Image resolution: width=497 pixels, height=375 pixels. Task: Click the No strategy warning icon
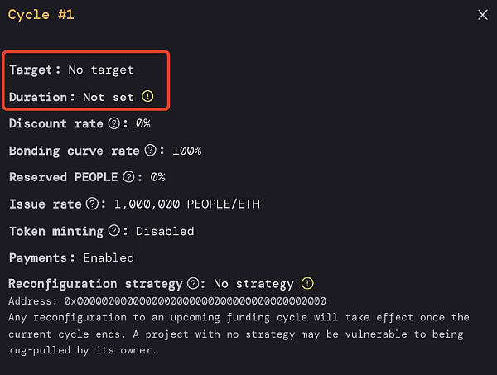tap(307, 283)
